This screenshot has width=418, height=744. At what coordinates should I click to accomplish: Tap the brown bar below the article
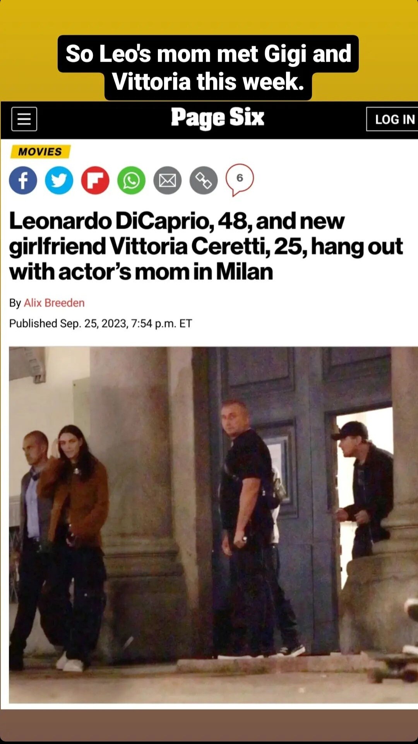(209, 725)
